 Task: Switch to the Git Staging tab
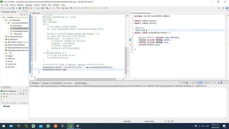click(81, 83)
